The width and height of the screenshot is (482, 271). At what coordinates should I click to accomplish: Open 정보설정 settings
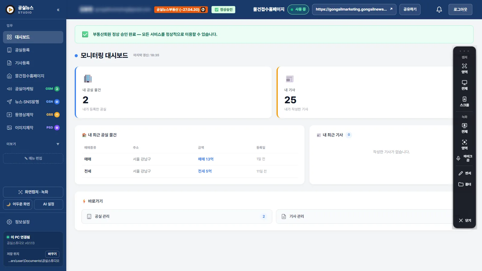pos(33,222)
